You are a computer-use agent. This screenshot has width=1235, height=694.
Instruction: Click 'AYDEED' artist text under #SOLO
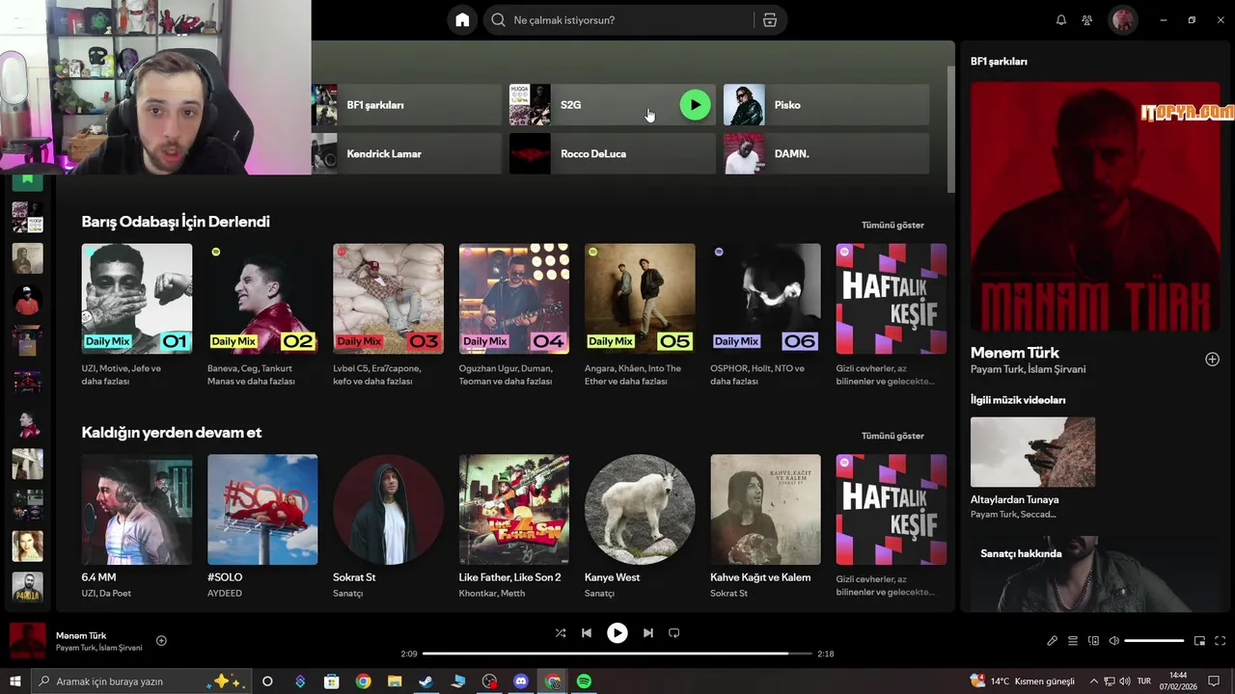[x=225, y=593]
